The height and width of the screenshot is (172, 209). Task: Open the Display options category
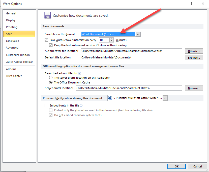[x=11, y=20]
